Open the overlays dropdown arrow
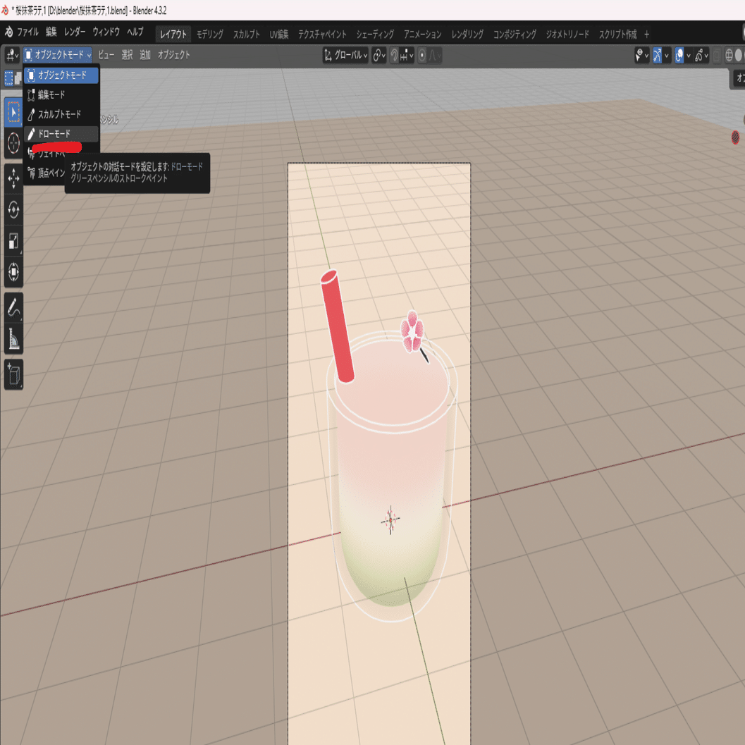 coord(689,56)
